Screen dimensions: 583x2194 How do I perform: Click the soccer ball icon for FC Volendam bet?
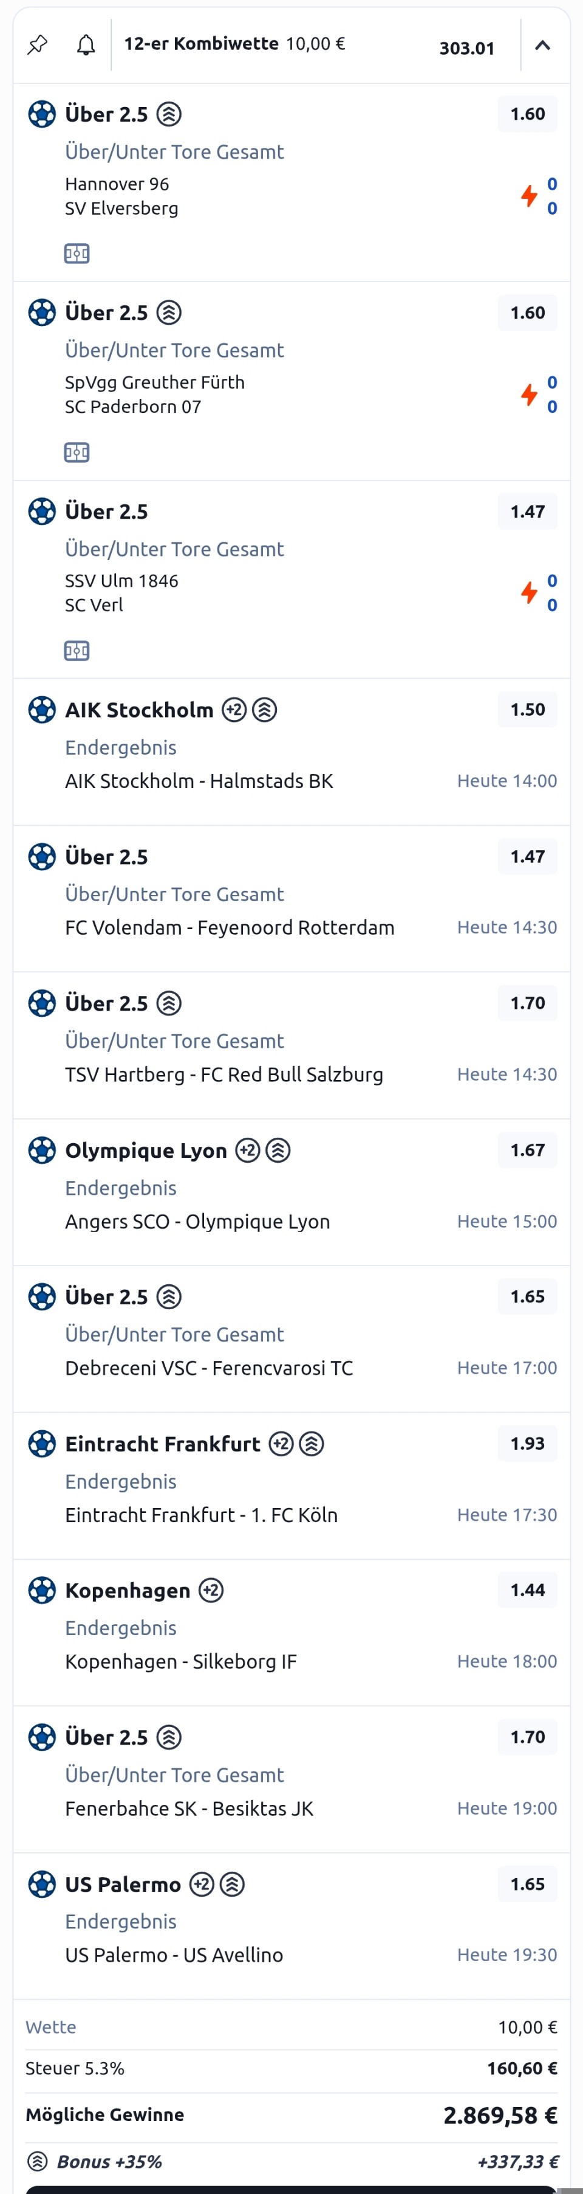(42, 857)
